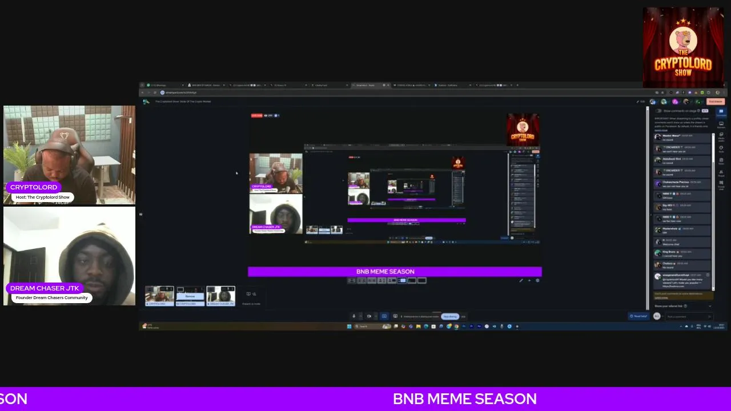
Task: Open the Media assets sidebar tab
Action: coord(721,138)
